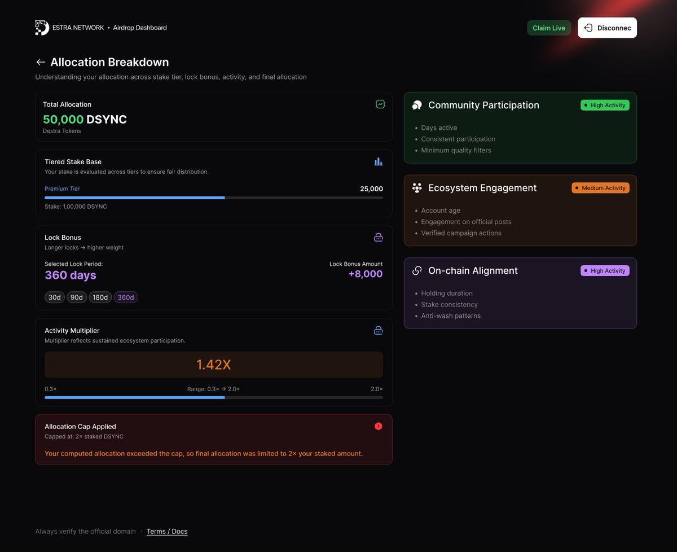Screen dimensions: 677x552
Task: Click the Activity Multiplier range bar
Action: click(x=214, y=397)
